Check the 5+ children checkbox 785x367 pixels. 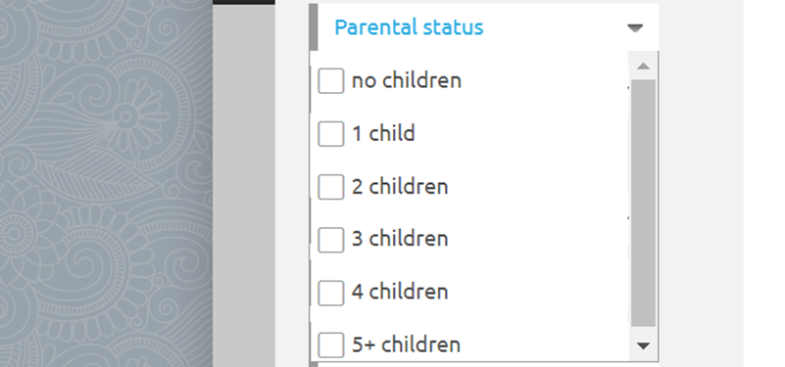(x=331, y=345)
